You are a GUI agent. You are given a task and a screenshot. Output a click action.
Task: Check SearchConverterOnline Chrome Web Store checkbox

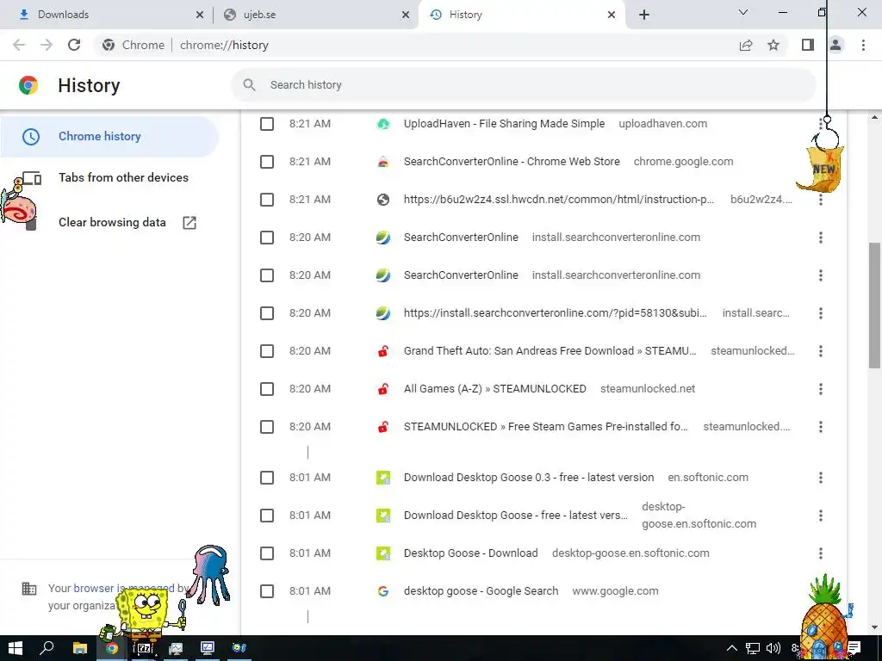267,162
